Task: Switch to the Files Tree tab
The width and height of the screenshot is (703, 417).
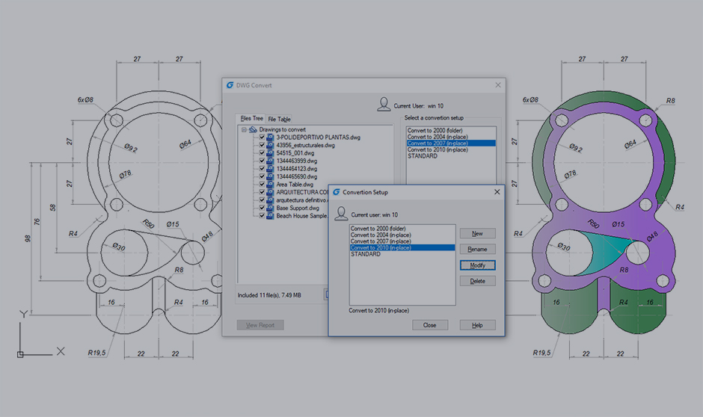Action: click(251, 119)
